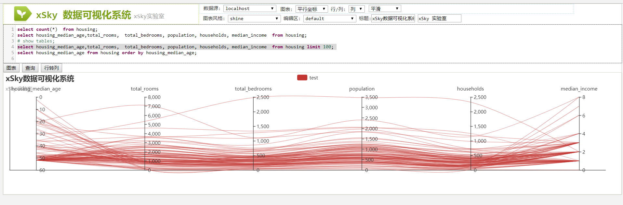623x205 pixels.
Task: Click the total_rooms axis label
Action: coord(144,89)
